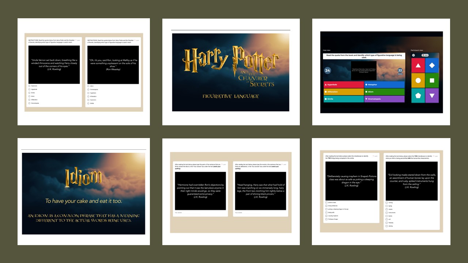This screenshot has height=263, width=468.
Task: Click the Snape's Potions class quote image
Action: 351,181
